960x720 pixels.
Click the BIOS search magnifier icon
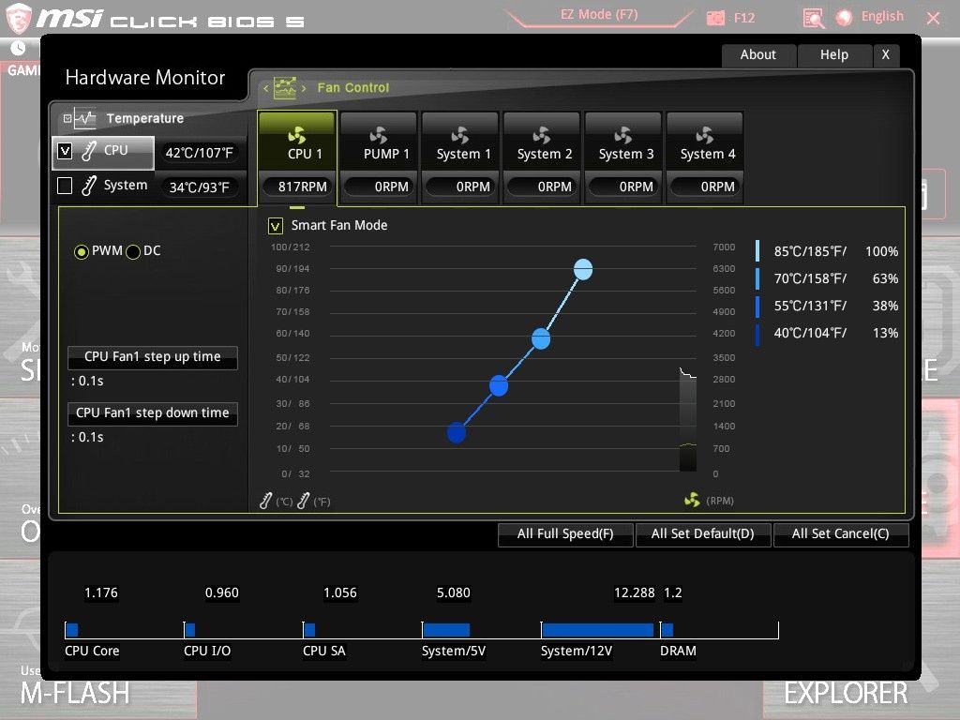click(813, 18)
